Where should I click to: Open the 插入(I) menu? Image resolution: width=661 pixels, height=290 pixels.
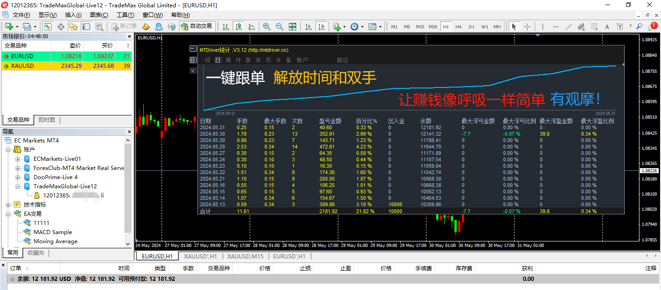click(x=73, y=15)
